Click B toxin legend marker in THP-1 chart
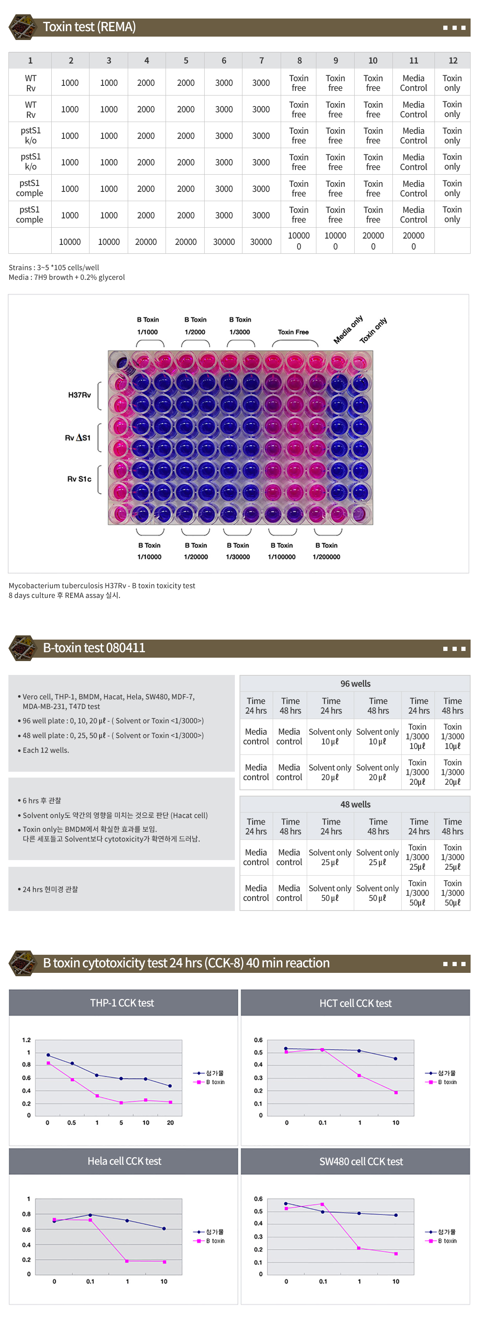Screen dimensions: 479x1320 pyautogui.click(x=199, y=1082)
